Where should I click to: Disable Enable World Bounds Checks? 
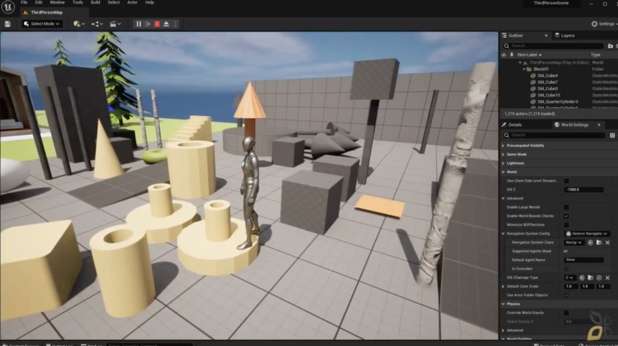point(566,216)
